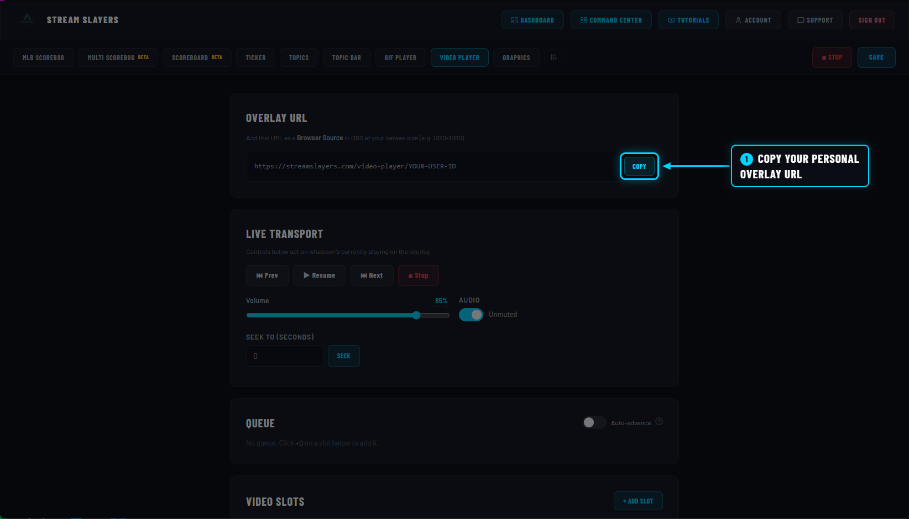This screenshot has height=519, width=909.
Task: Toggle the Audio unmuted switch
Action: point(471,315)
